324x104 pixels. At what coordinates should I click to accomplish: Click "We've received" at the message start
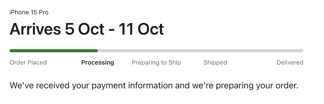(40, 86)
